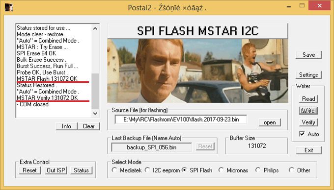The width and height of the screenshot is (334, 190).
Task: Start Verify from Writer panel
Action: [x=308, y=122]
